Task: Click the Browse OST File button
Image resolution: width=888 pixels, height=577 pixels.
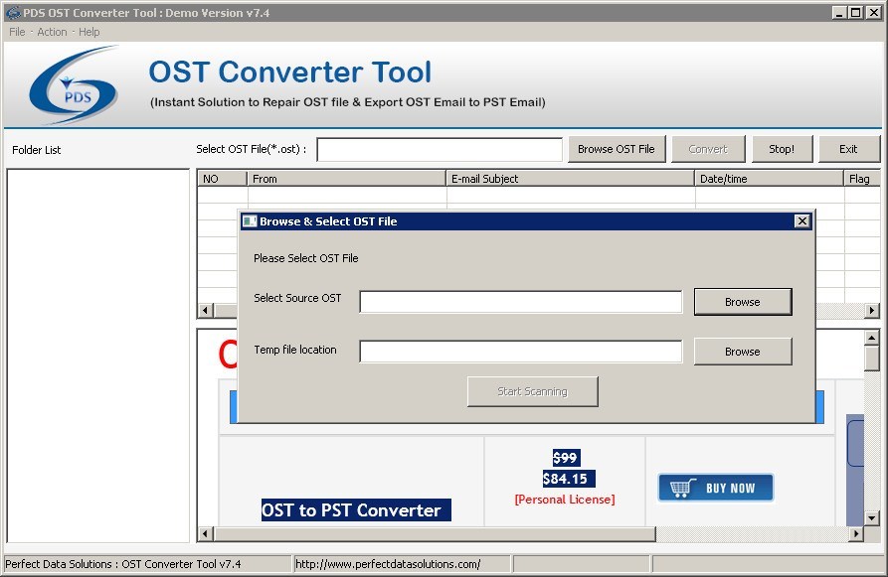Action: coord(617,149)
